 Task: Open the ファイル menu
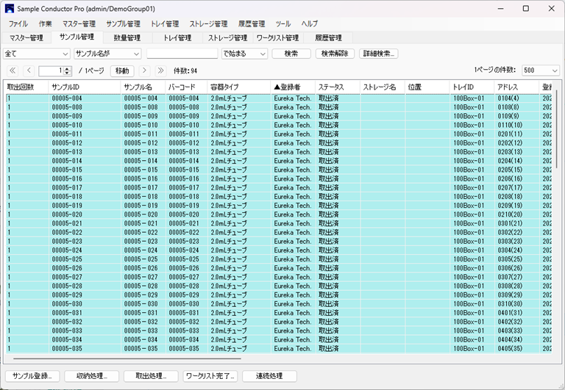19,24
